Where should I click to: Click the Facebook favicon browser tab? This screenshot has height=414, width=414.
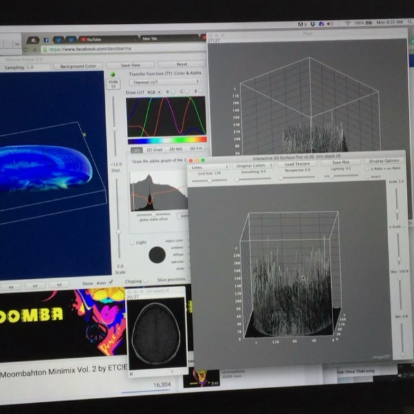46,40
